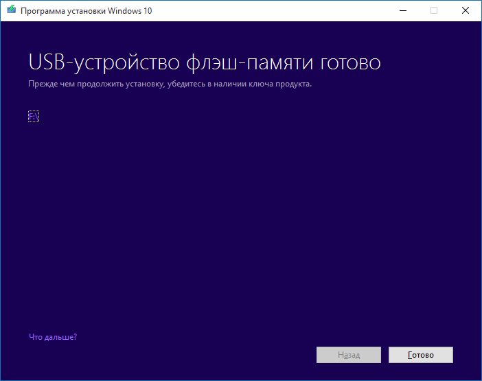Click the product key reminder text
482x381 pixels.
click(x=170, y=84)
